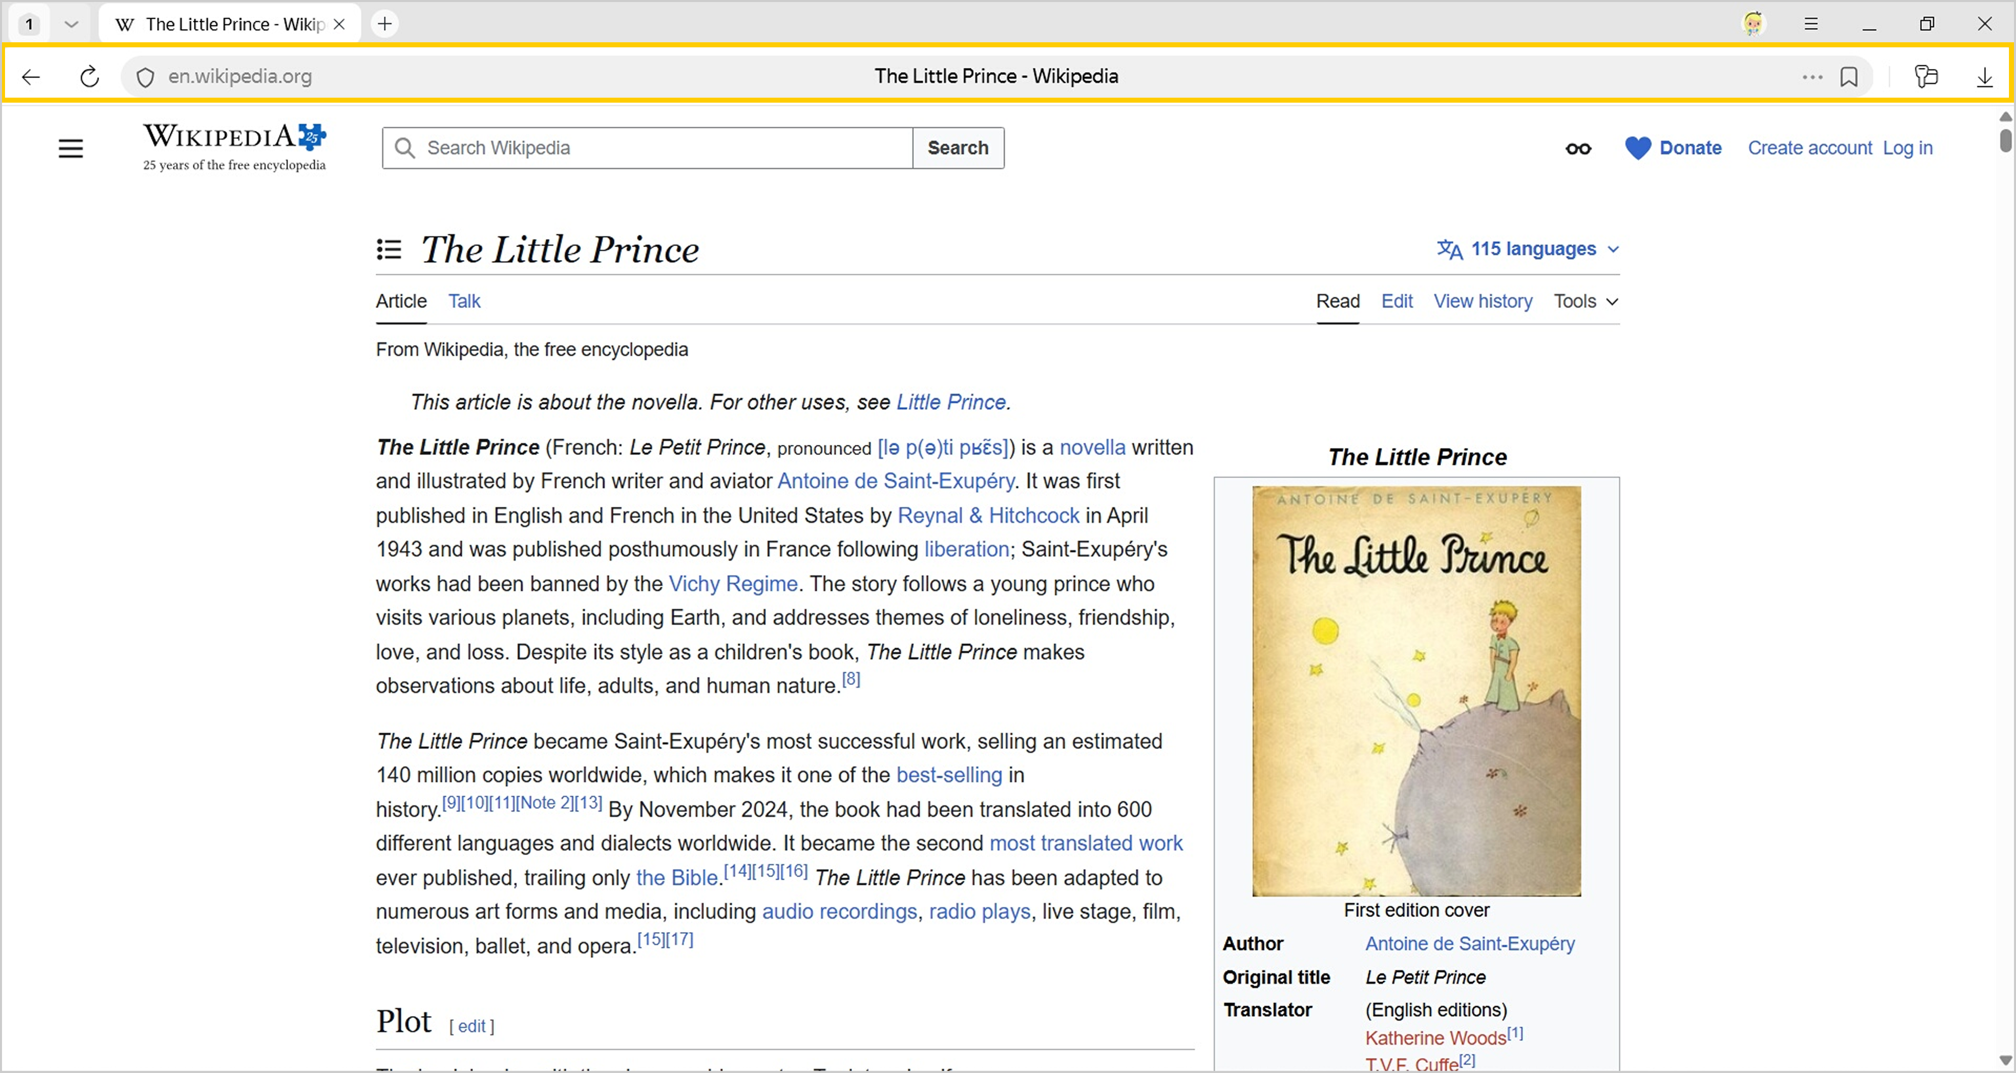The width and height of the screenshot is (2016, 1073).
Task: Open the most translated work link
Action: (1086, 843)
